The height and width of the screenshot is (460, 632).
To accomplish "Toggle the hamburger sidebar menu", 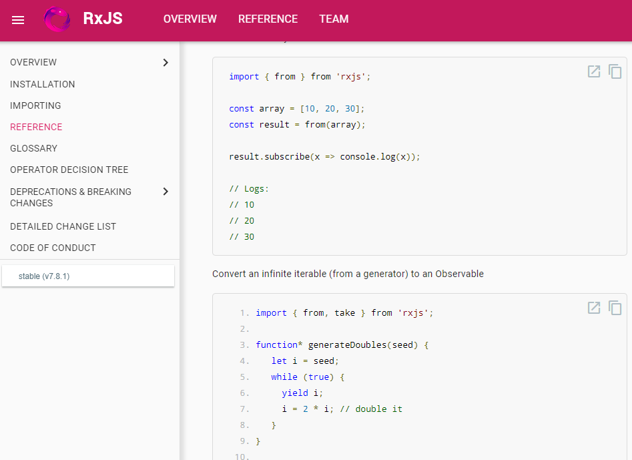I will (18, 20).
